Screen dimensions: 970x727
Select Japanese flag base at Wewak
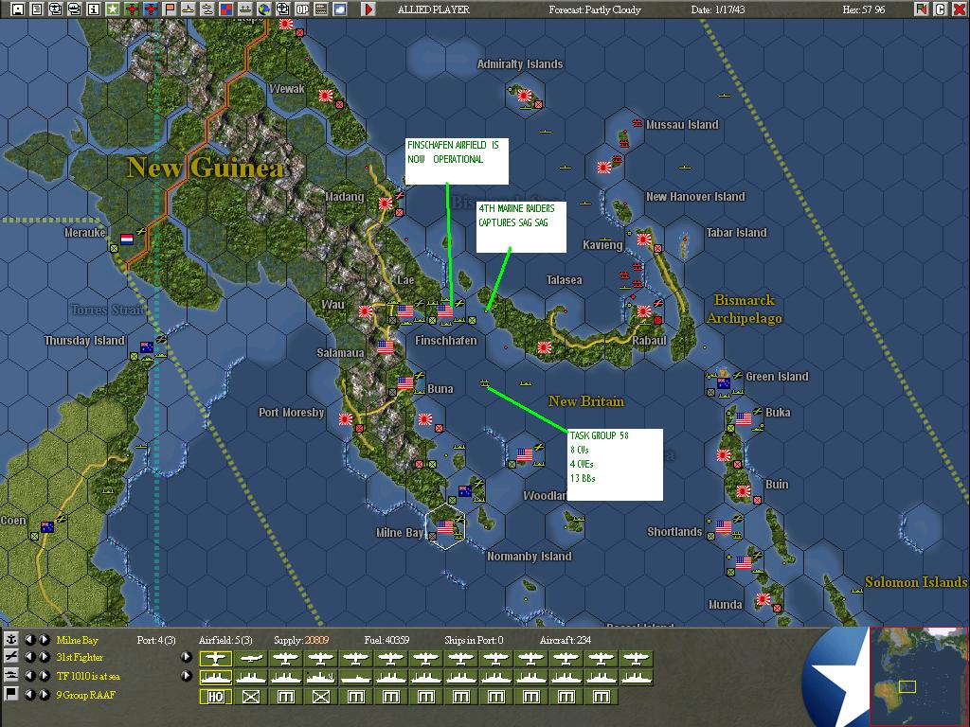pos(326,96)
